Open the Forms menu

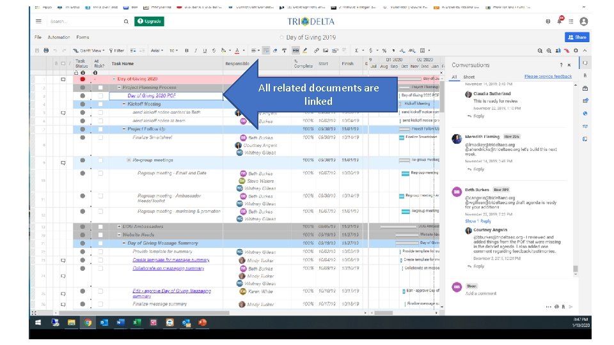tap(83, 37)
